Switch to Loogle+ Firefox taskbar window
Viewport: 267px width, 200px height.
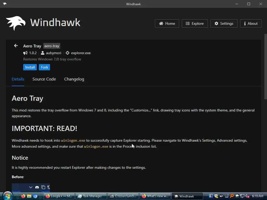(x=59, y=196)
